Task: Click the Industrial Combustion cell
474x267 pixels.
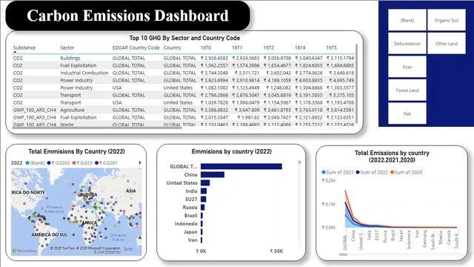Action: tap(84, 73)
